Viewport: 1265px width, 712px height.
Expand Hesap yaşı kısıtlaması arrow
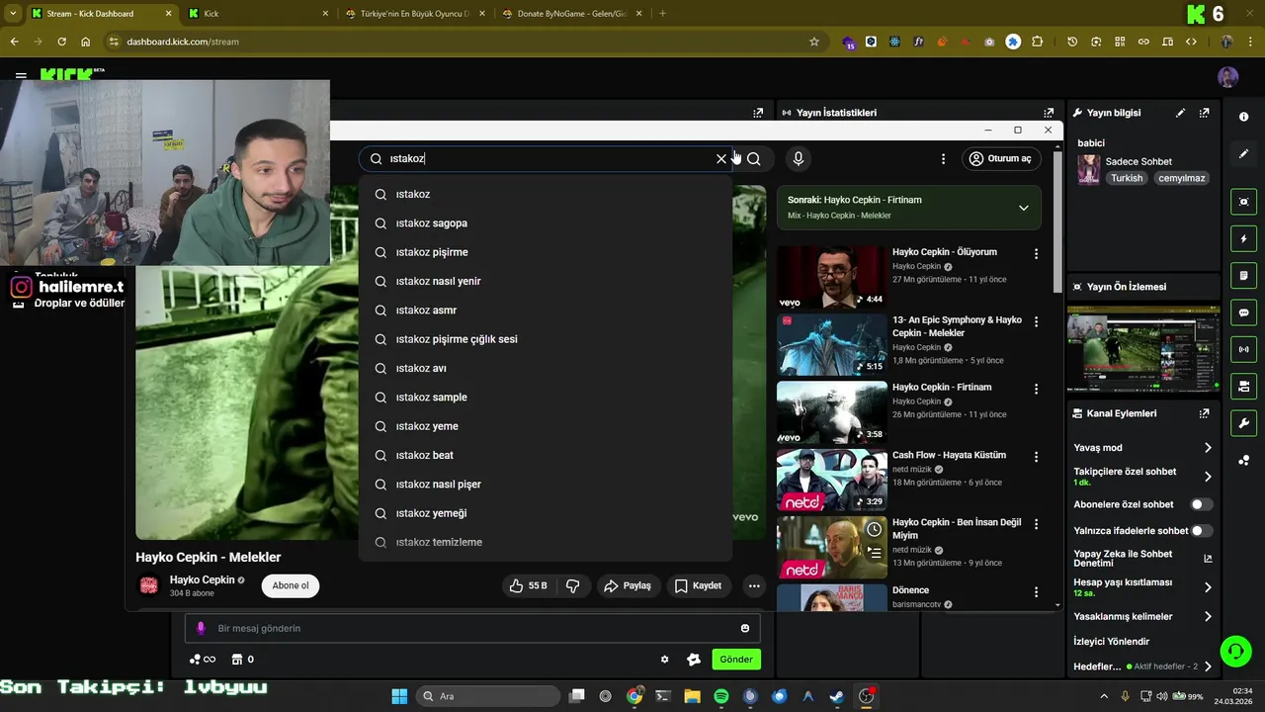point(1208,587)
